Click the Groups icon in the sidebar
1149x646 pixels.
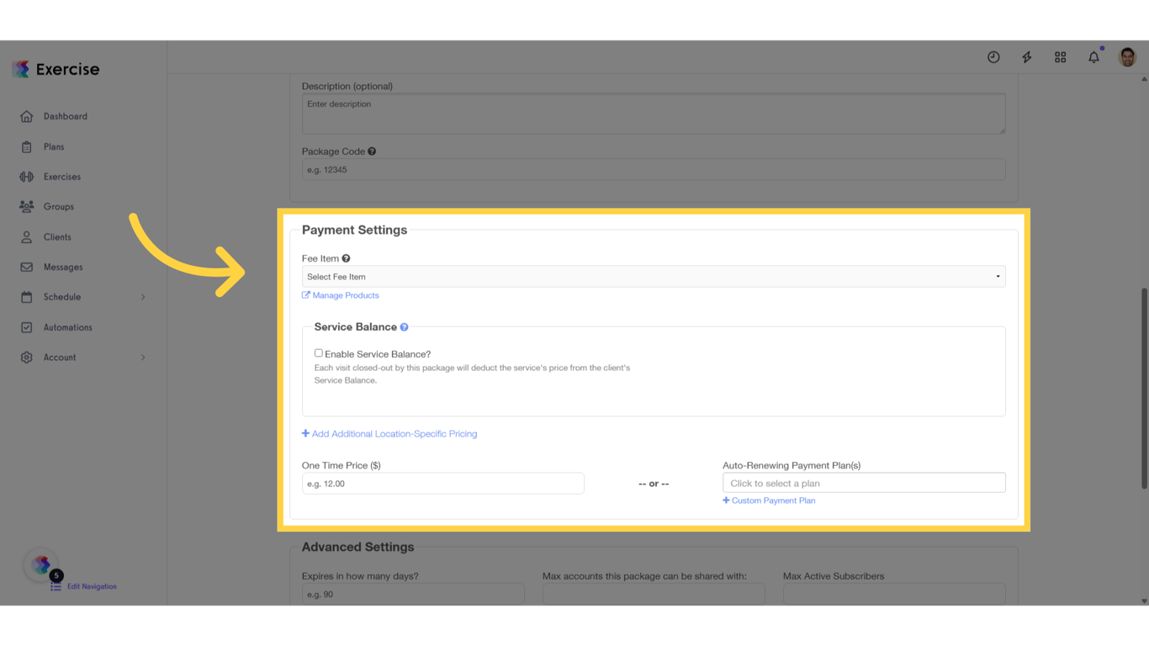click(27, 206)
